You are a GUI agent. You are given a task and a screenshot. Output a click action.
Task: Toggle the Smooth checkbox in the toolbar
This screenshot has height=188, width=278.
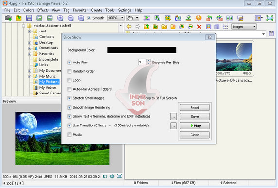(x=89, y=18)
